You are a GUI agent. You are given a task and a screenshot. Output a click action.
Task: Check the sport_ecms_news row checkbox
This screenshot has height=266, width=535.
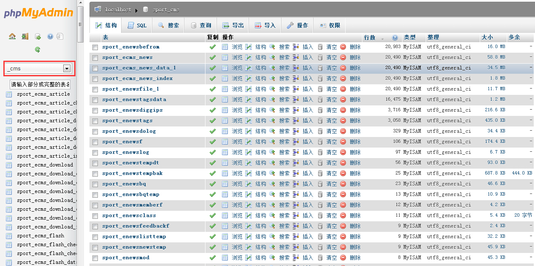pyautogui.click(x=95, y=58)
